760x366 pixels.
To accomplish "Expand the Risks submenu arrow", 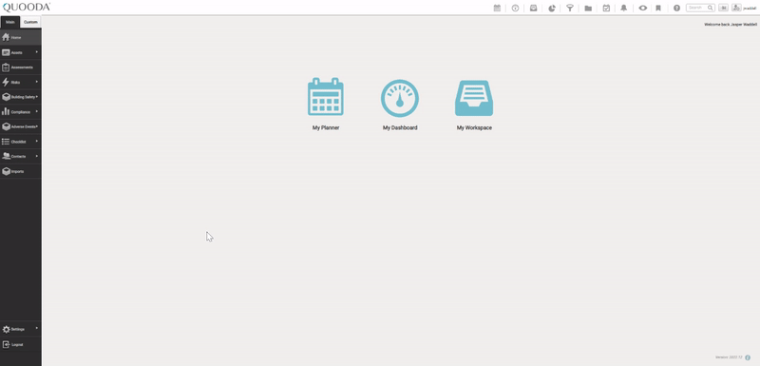I will click(x=37, y=82).
